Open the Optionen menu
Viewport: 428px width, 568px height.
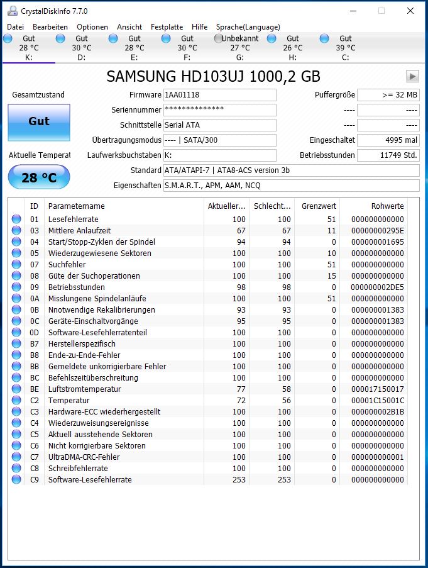(x=92, y=27)
